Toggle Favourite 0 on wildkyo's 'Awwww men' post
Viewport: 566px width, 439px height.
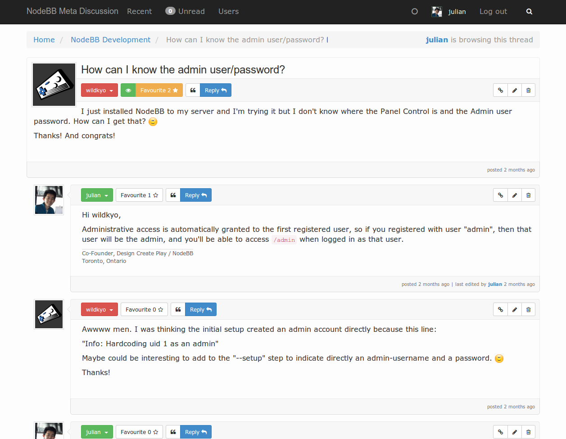(x=144, y=310)
